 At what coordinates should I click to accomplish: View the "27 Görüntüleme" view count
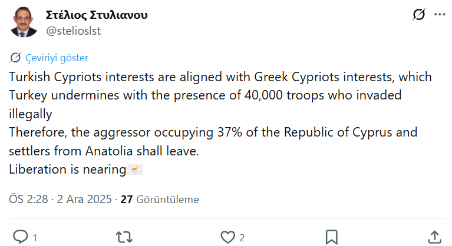160,200
